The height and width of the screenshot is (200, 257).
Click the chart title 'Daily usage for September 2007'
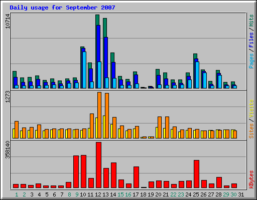click(x=62, y=7)
